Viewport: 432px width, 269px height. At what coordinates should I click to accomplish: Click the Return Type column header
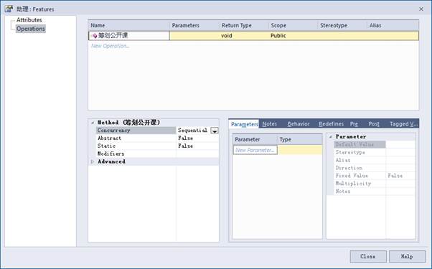(x=243, y=25)
